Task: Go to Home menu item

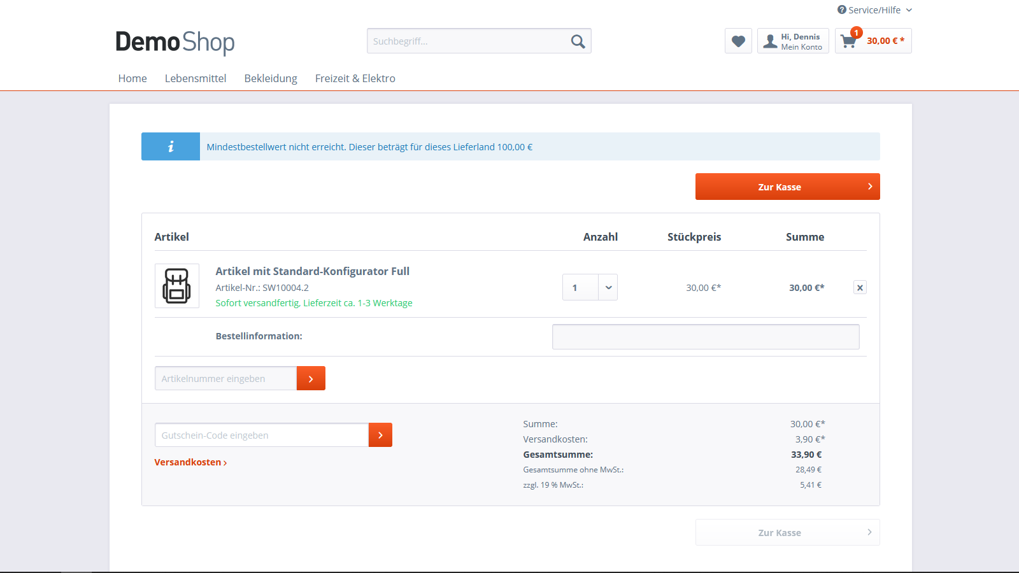Action: [x=132, y=78]
